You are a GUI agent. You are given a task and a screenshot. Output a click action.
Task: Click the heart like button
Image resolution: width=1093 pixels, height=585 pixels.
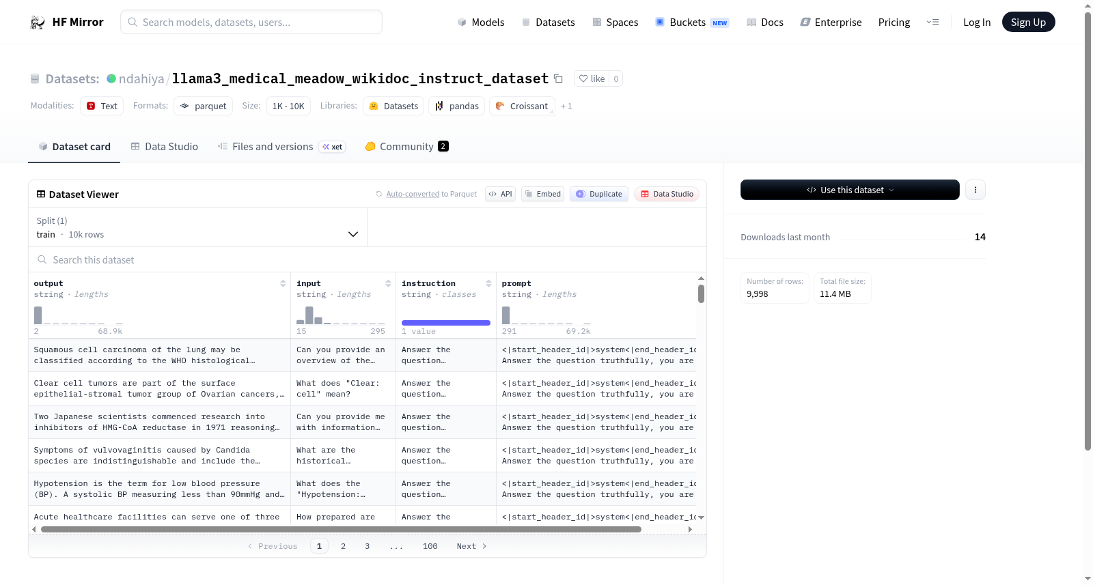(x=592, y=79)
